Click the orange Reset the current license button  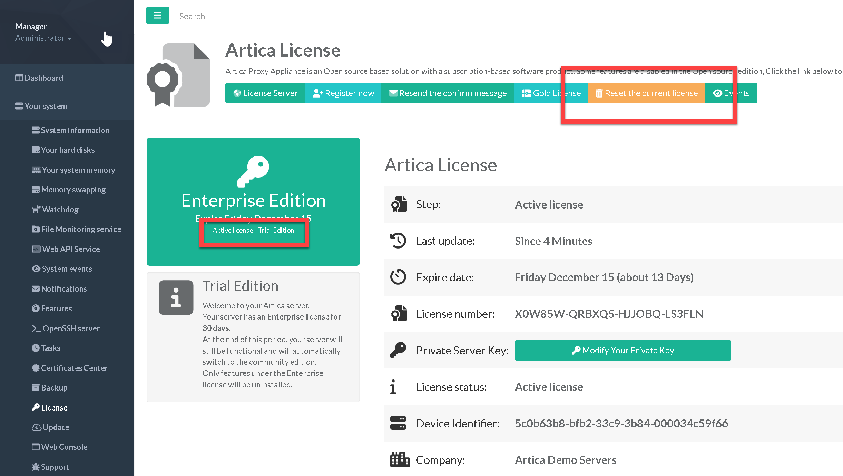[646, 93]
